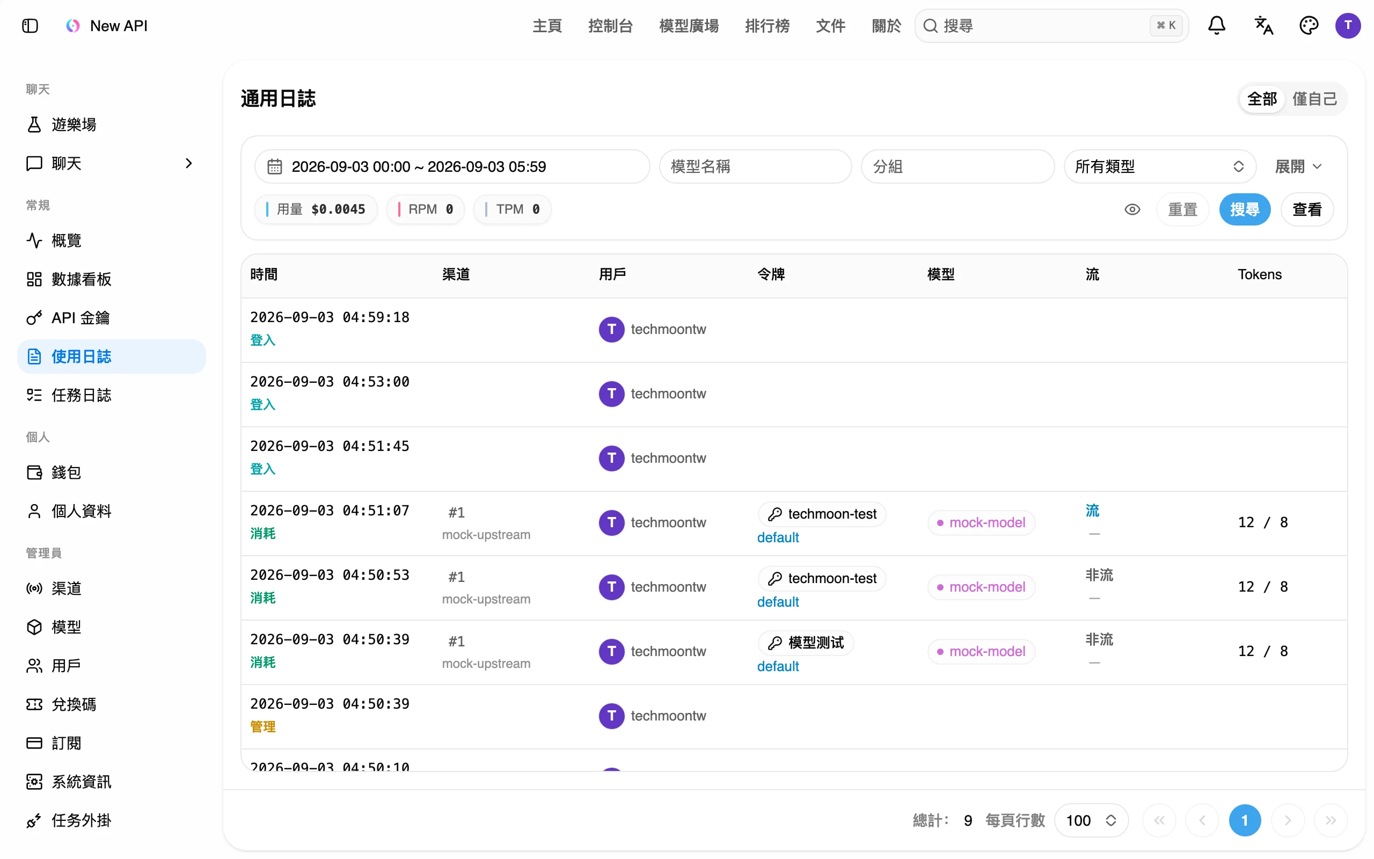Open 遊樂場 playground in sidebar

pyautogui.click(x=111, y=125)
